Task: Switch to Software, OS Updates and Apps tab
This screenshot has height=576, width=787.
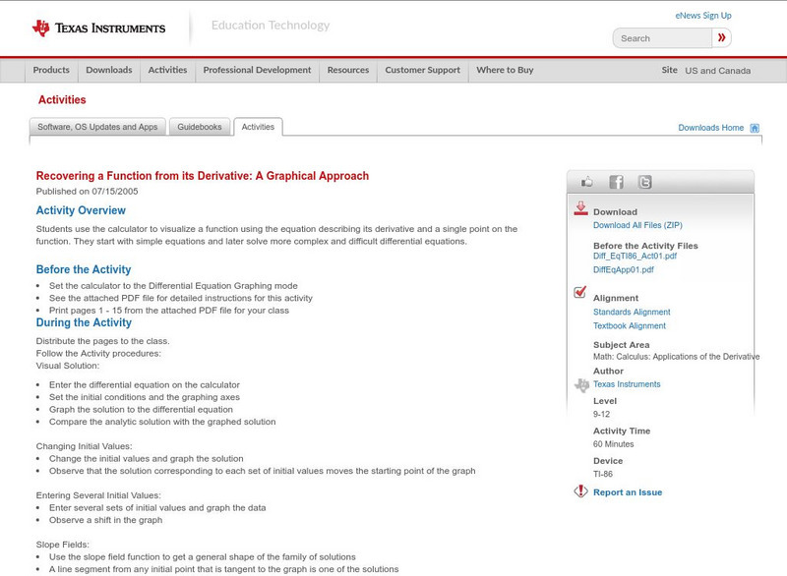Action: pyautogui.click(x=97, y=127)
